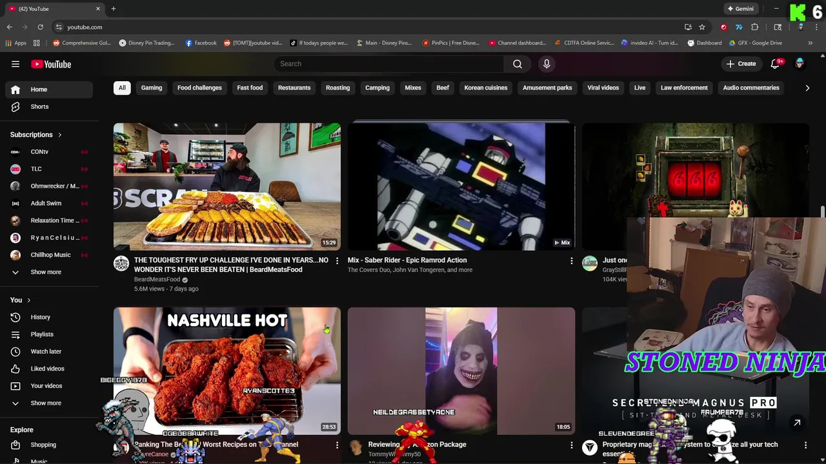
Task: Select the Fast food chip
Action: (x=250, y=88)
